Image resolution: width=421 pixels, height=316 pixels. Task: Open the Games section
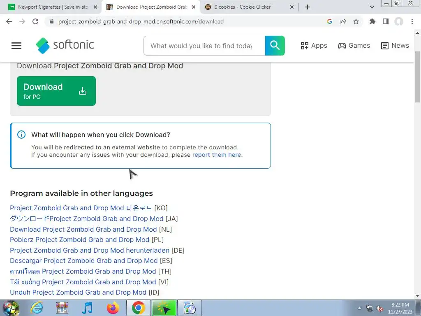[354, 46]
